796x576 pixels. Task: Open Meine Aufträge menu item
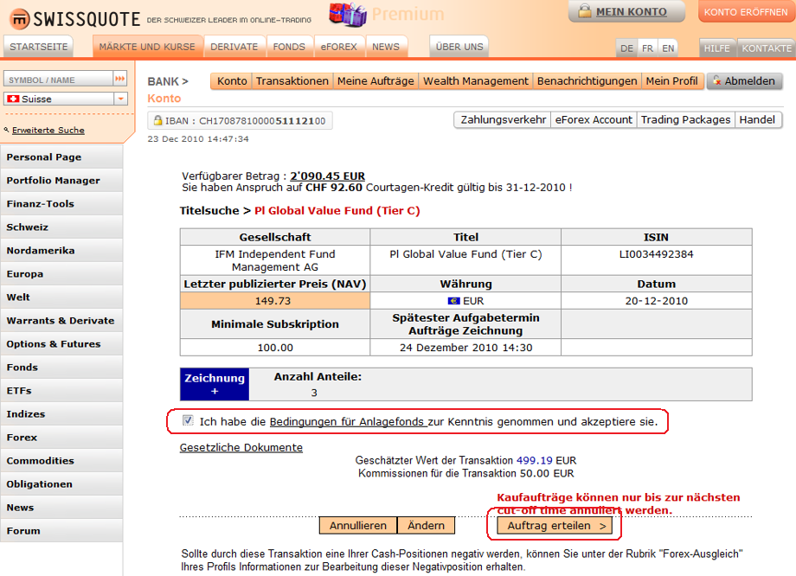tap(376, 81)
